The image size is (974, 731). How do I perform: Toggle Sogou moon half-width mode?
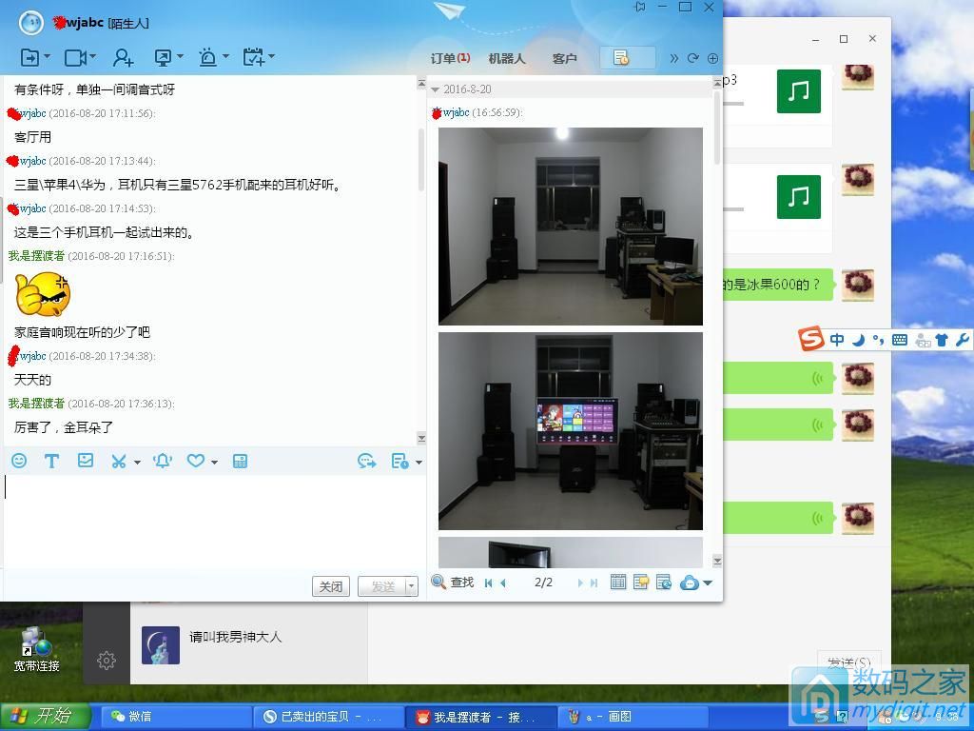click(x=859, y=340)
